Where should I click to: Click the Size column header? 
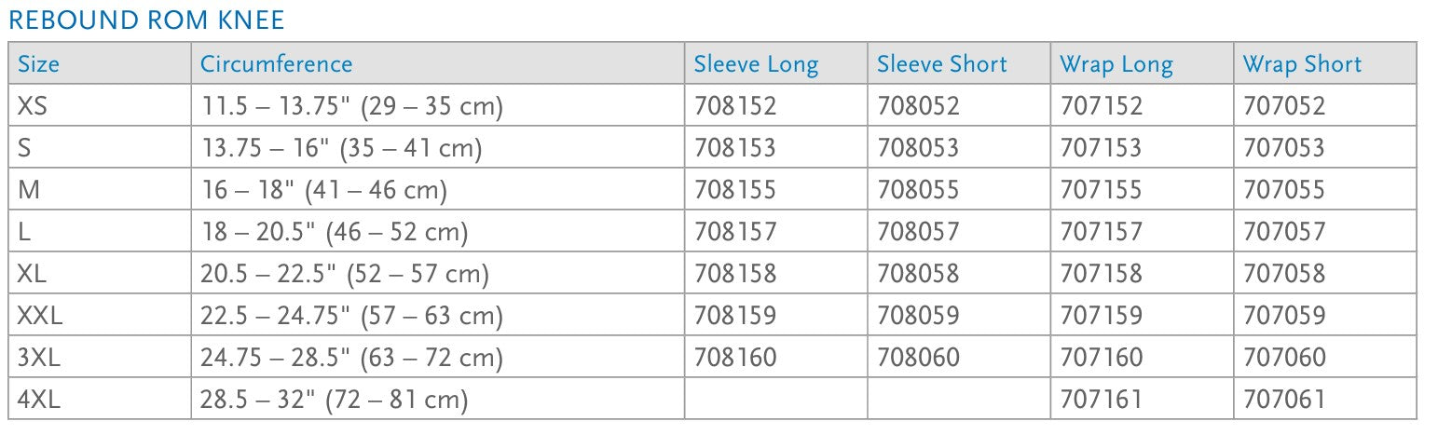[x=39, y=64]
